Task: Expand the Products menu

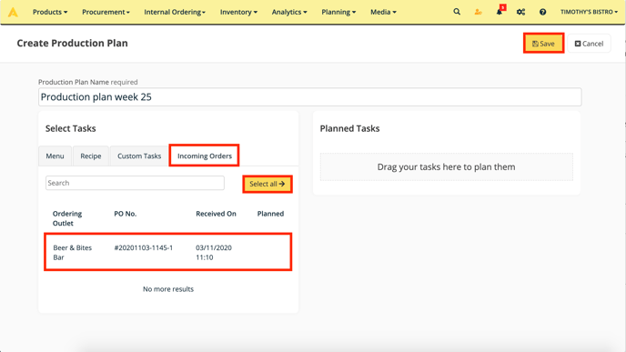Action: [50, 12]
